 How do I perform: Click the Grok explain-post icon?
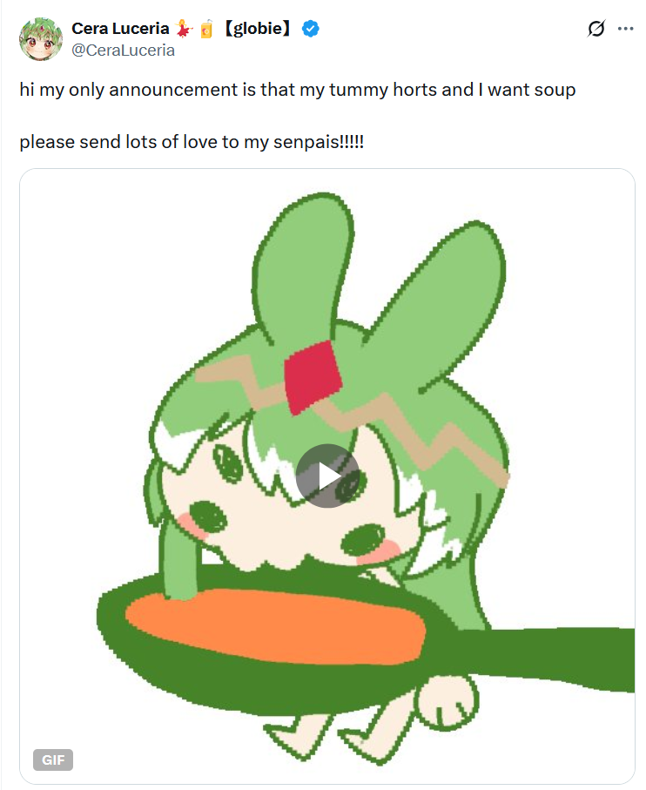(596, 29)
